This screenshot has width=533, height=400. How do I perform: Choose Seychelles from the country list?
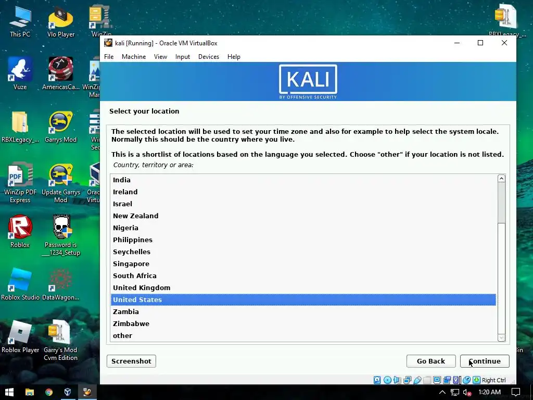tap(303, 252)
